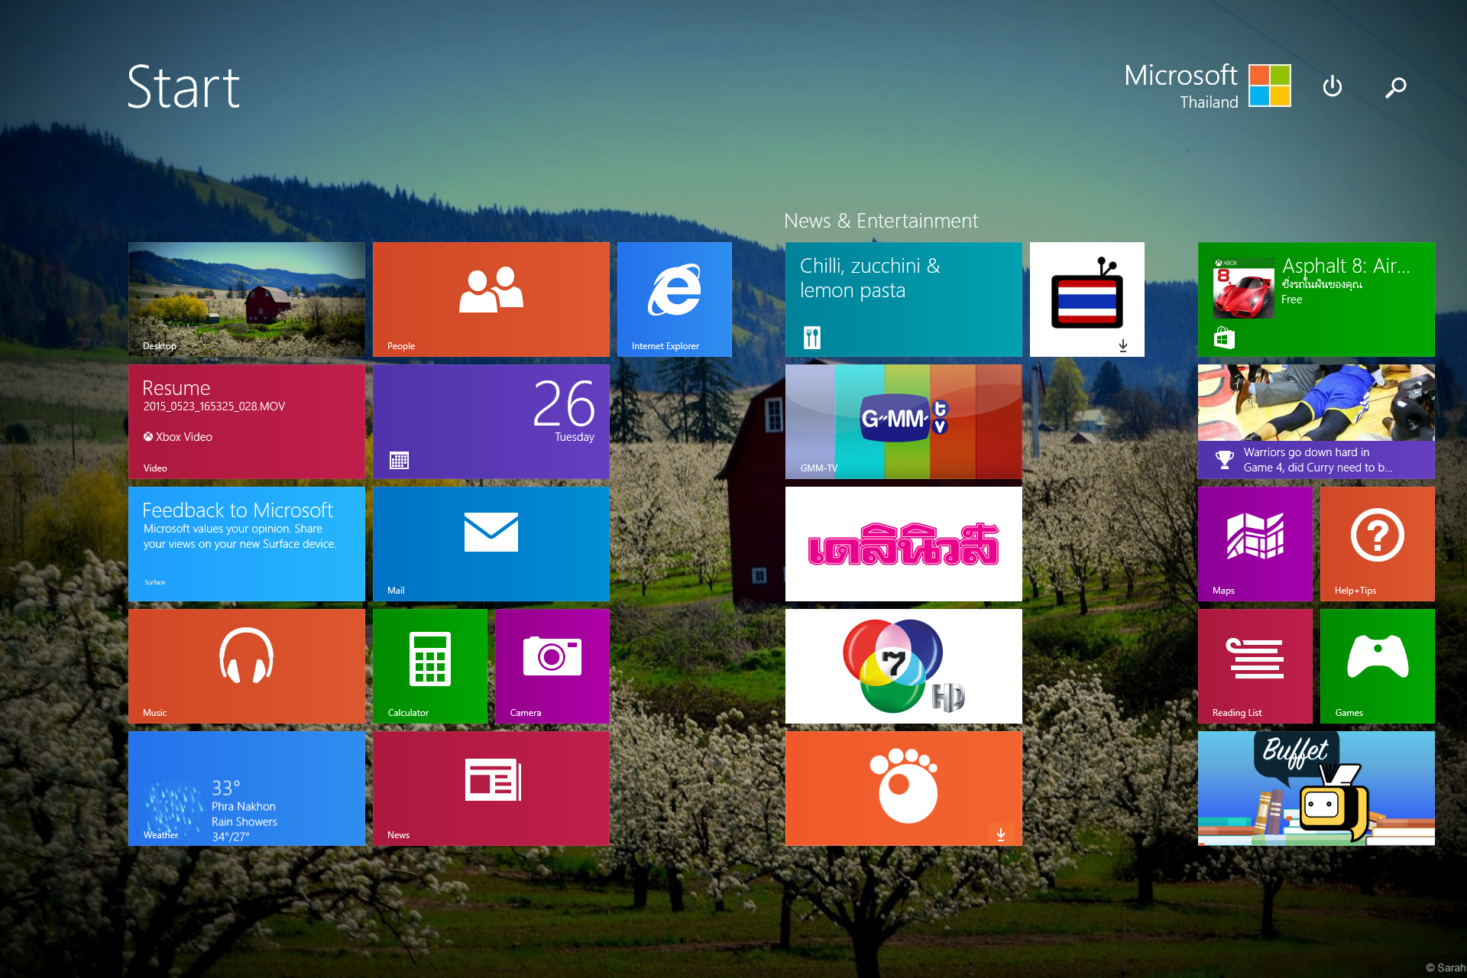Open the GMM-TV channel tile
Image resolution: width=1467 pixels, height=978 pixels.
(903, 422)
